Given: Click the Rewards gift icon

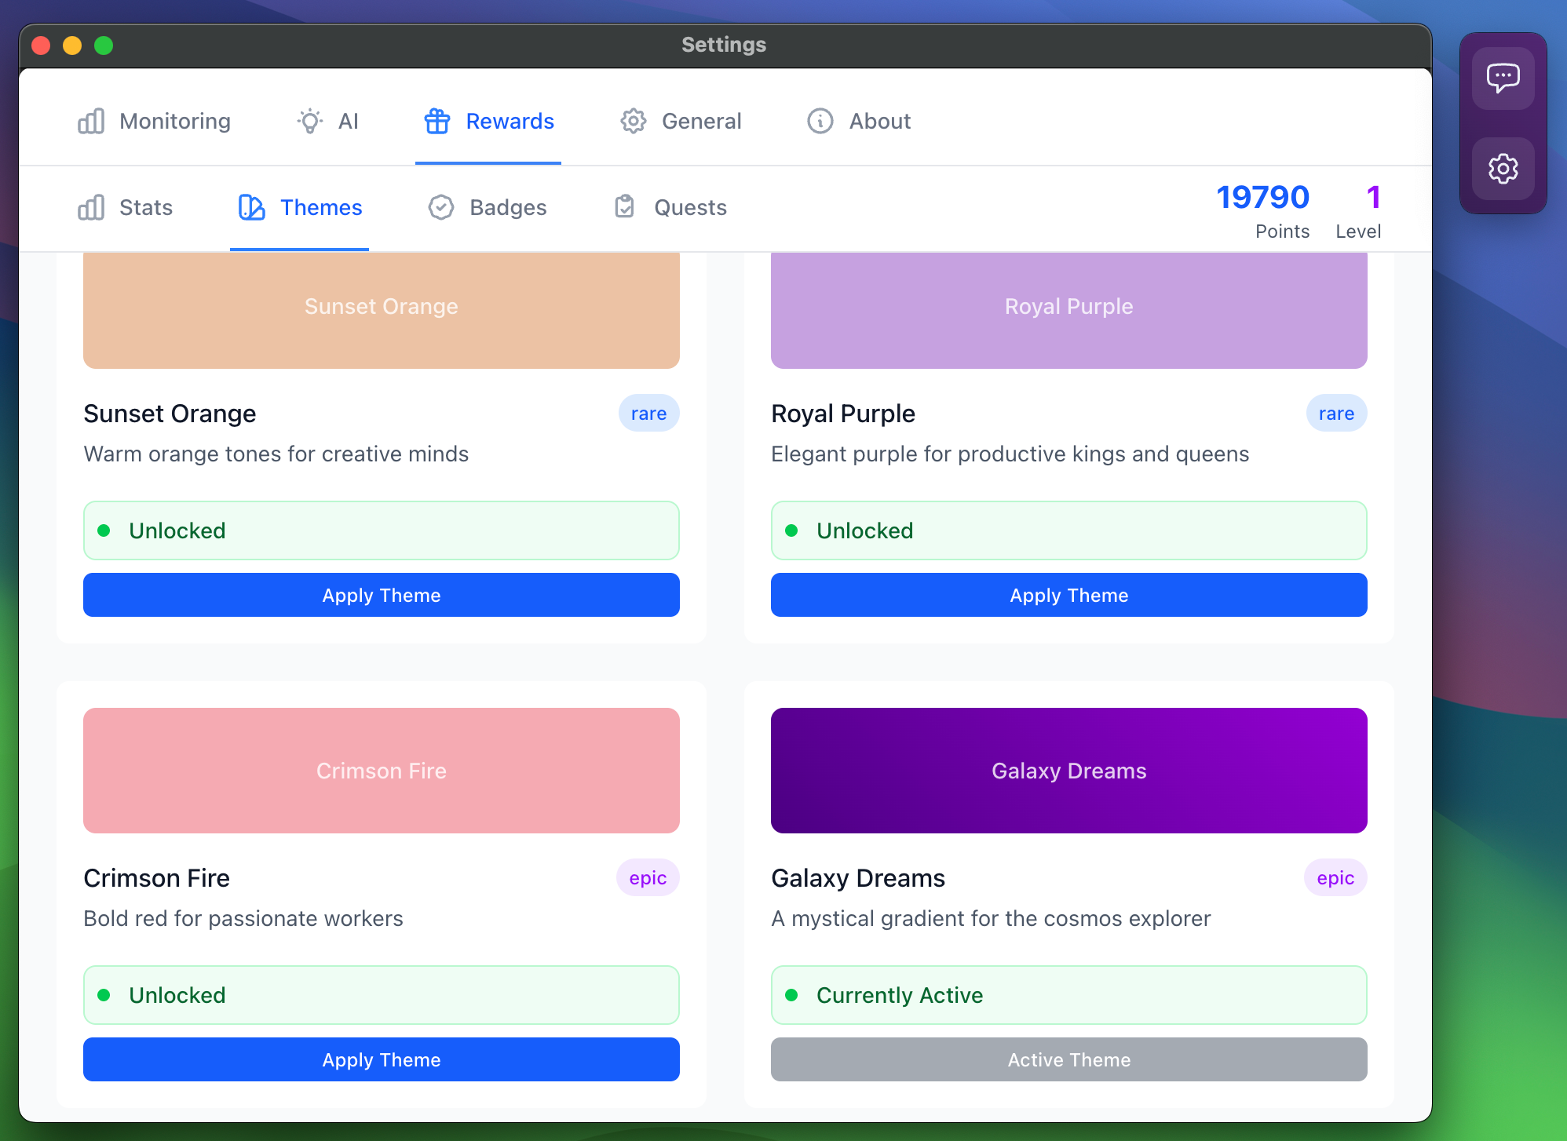Looking at the screenshot, I should pos(437,121).
